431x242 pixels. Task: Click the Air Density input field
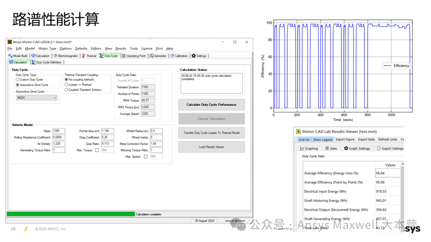click(x=59, y=144)
